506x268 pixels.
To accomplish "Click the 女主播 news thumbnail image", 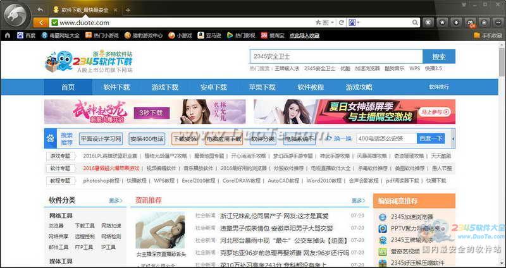I will [161, 230].
